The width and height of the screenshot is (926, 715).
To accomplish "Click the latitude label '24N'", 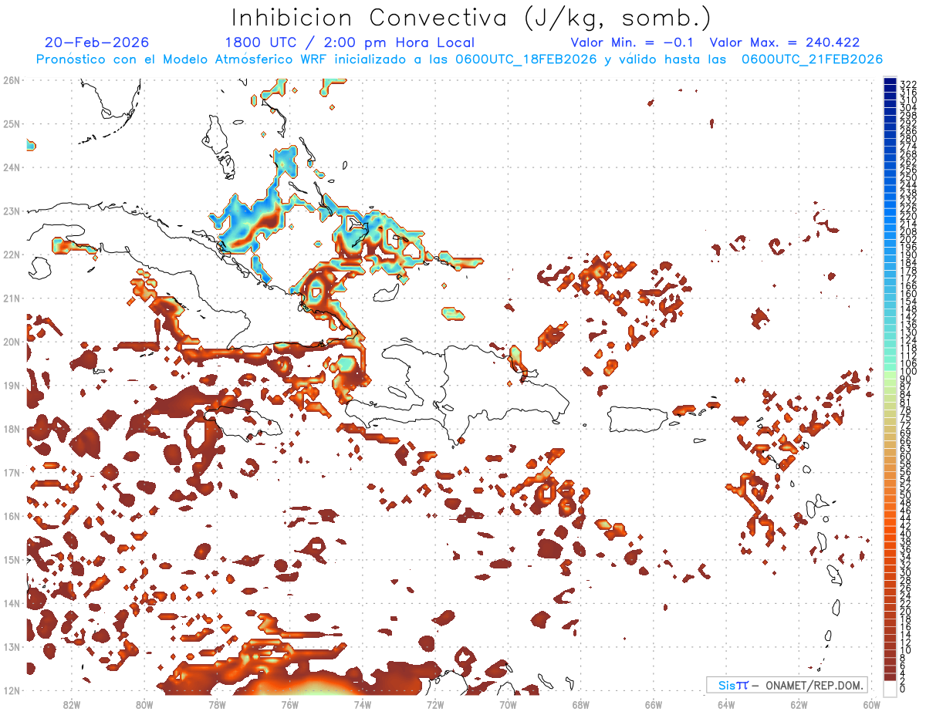I will [11, 167].
